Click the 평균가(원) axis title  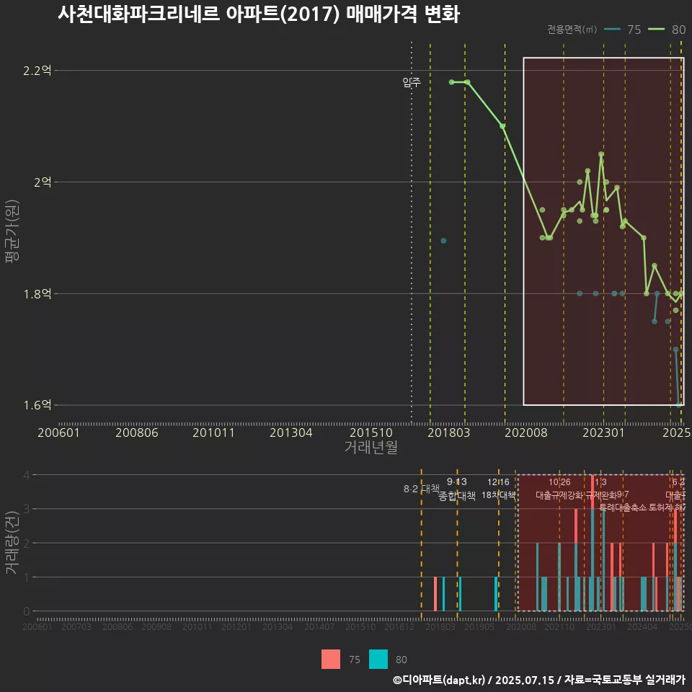(x=12, y=231)
